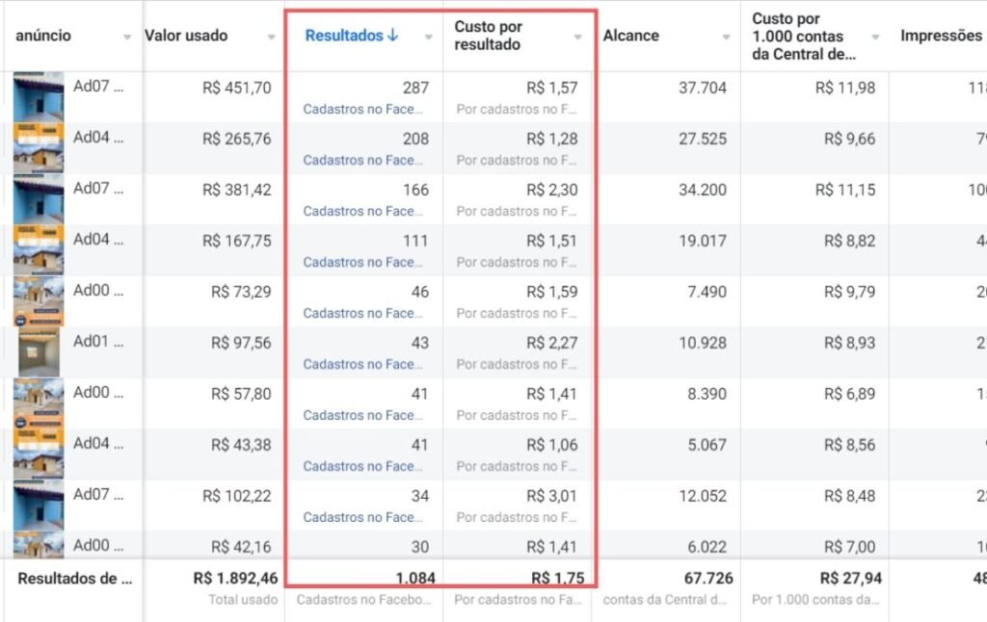The height and width of the screenshot is (622, 987).
Task: Open anúncio column dropdown arrow
Action: coord(127,38)
